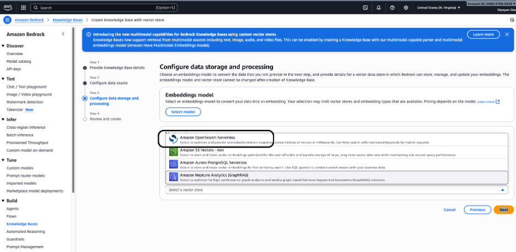516x252 pixels.
Task: Open the Account ID menu
Action: click(491, 4)
